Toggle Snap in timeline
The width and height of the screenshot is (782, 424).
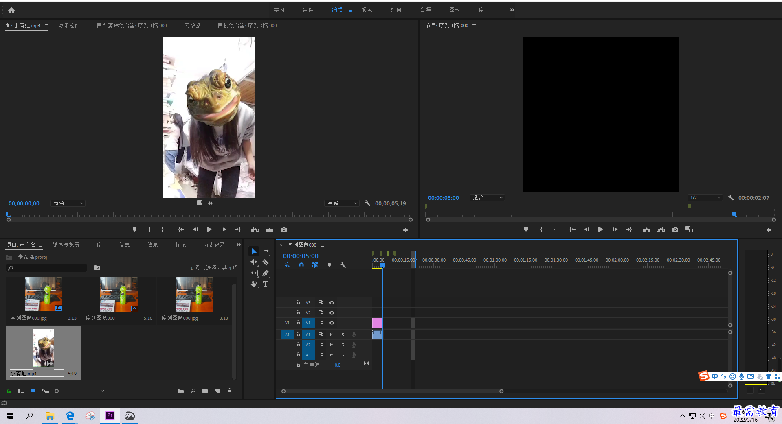click(x=301, y=265)
